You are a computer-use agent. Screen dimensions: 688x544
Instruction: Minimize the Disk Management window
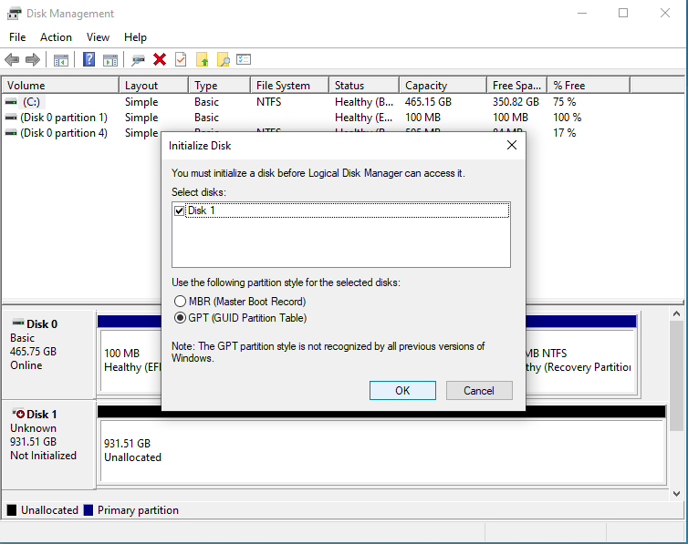(582, 13)
